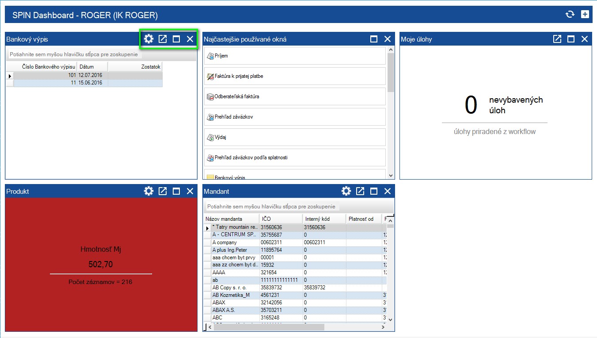Open Bankový výpis panel in external window
The width and height of the screenshot is (597, 338).
point(163,39)
